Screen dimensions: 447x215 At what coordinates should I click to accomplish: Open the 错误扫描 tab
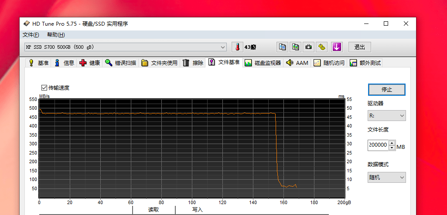tap(120, 63)
